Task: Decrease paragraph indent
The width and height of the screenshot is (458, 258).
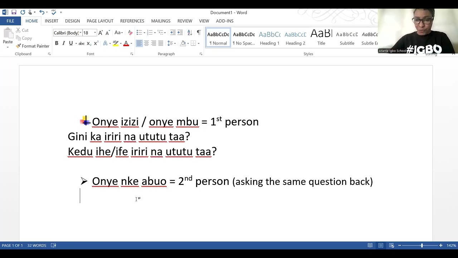Action: 173,33
